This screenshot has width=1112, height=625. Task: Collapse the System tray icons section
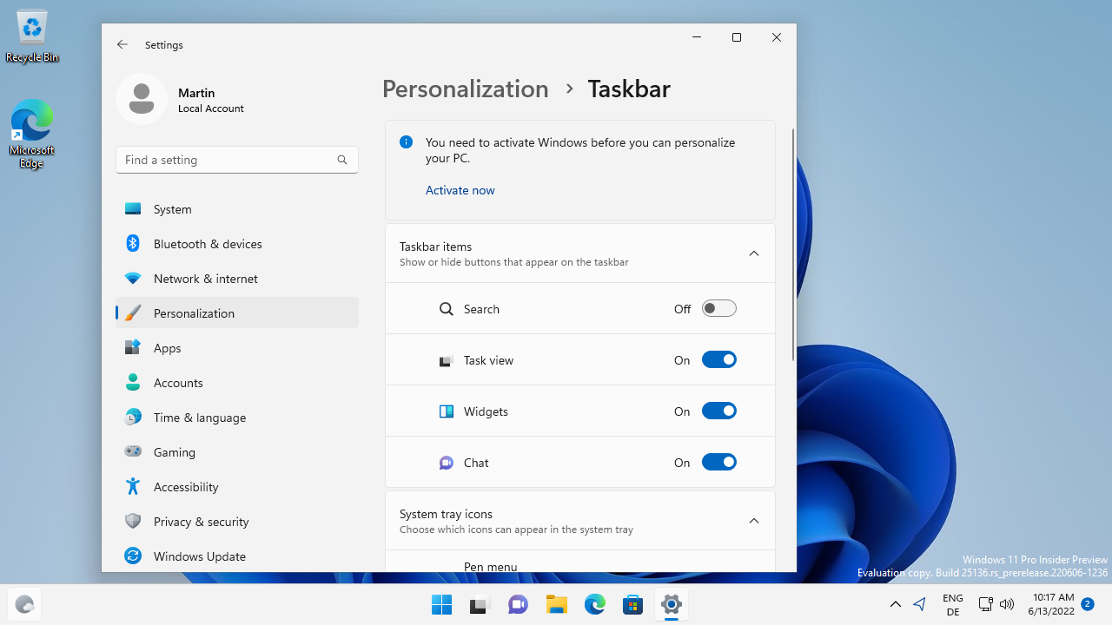click(x=753, y=520)
